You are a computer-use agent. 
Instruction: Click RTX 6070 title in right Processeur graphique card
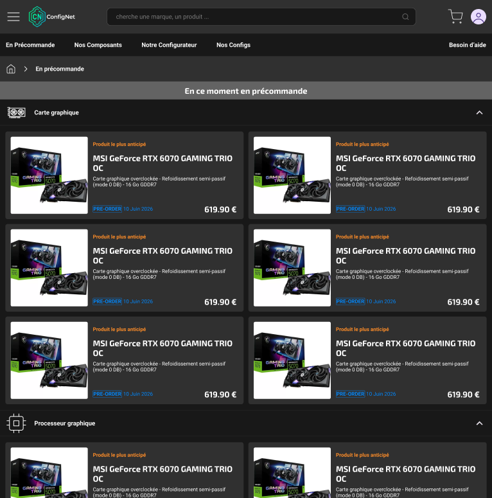406,474
